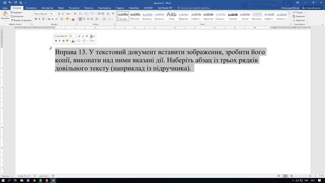The height and width of the screenshot is (183, 325).
Task: Pick red font color in mini toolbar
Action: [73, 41]
